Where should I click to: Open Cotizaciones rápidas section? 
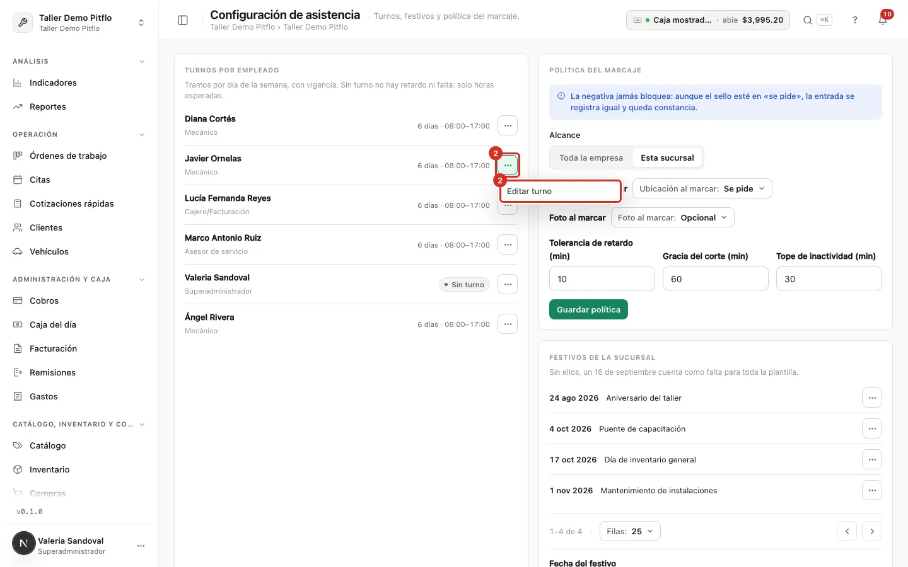(x=79, y=203)
